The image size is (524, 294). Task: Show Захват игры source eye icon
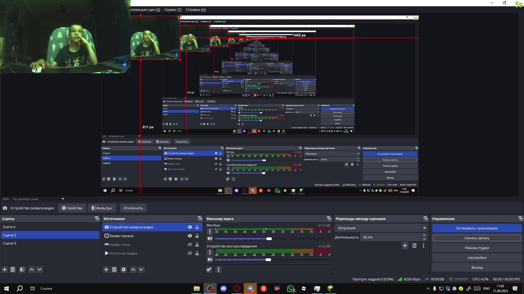[x=190, y=244]
